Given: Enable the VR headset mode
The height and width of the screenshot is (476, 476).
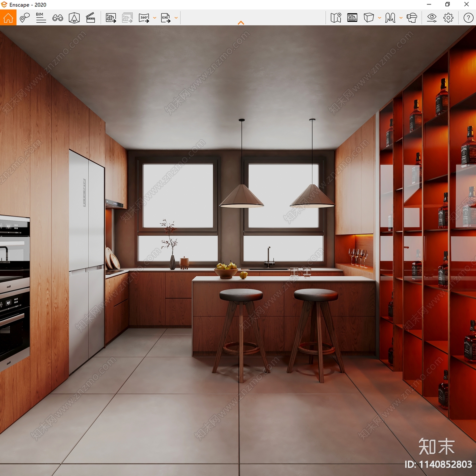Looking at the screenshot, I should (x=412, y=18).
